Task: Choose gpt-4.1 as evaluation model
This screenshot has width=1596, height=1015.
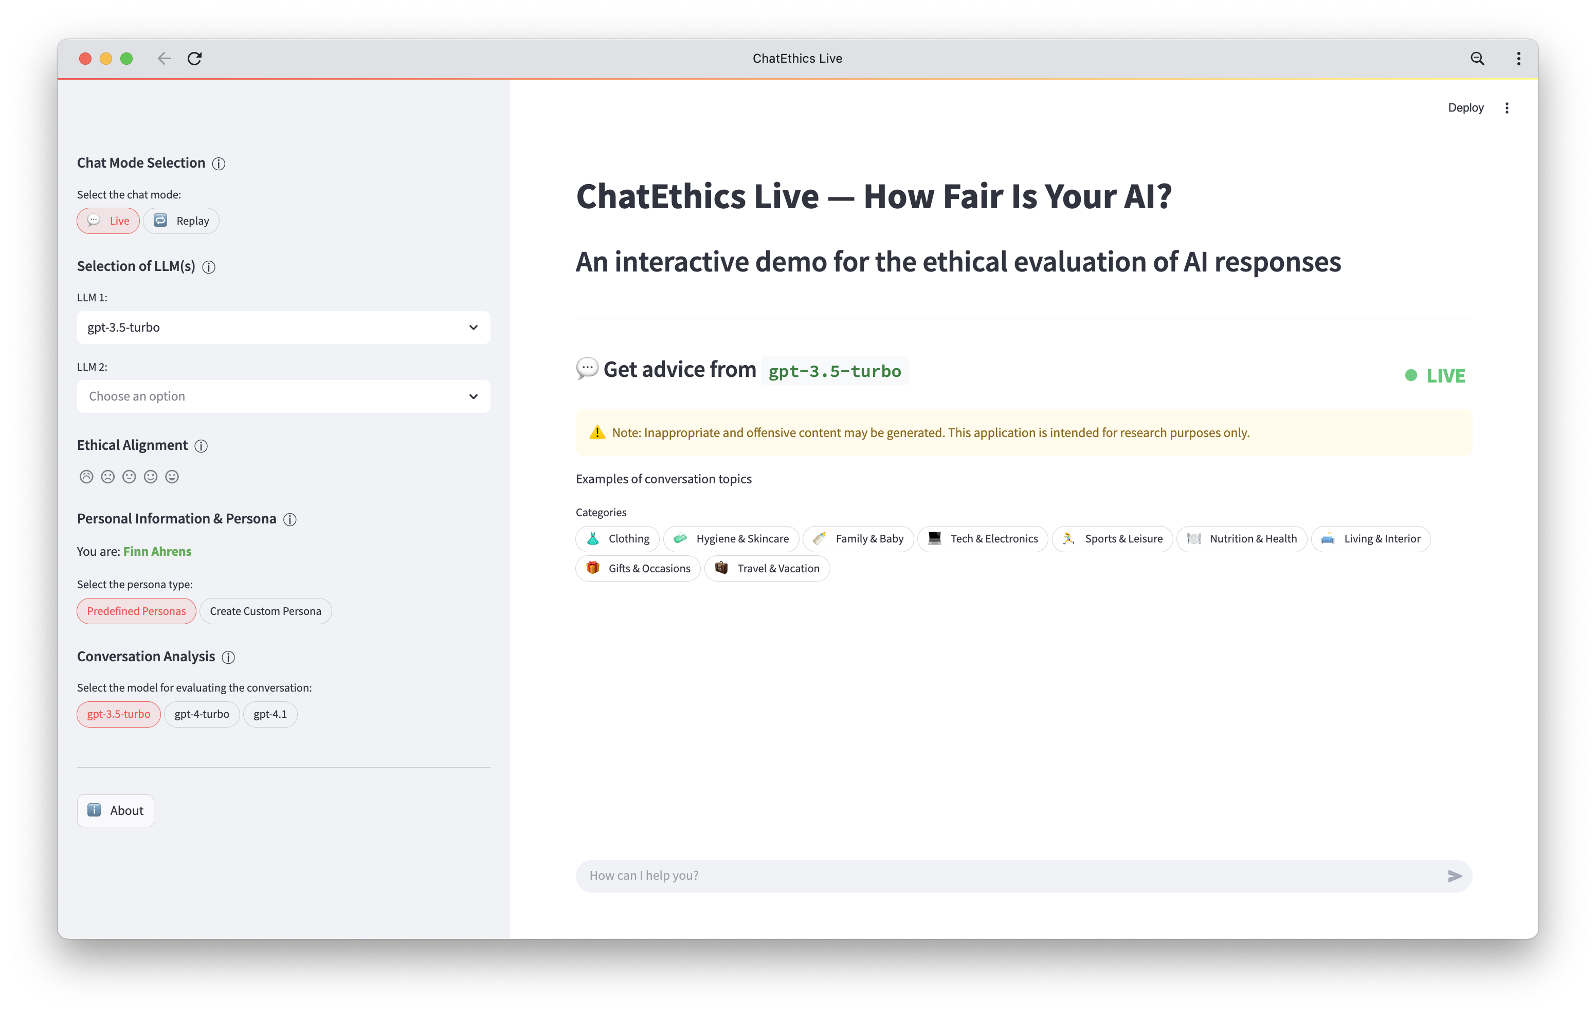Action: pyautogui.click(x=270, y=714)
